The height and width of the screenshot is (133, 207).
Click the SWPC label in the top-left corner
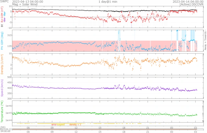tap(4, 2)
